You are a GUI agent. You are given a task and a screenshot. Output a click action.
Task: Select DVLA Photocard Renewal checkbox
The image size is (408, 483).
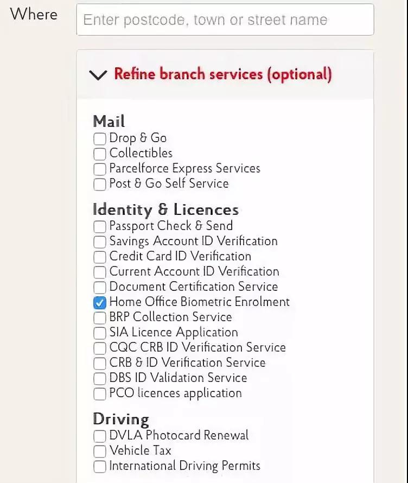point(100,436)
